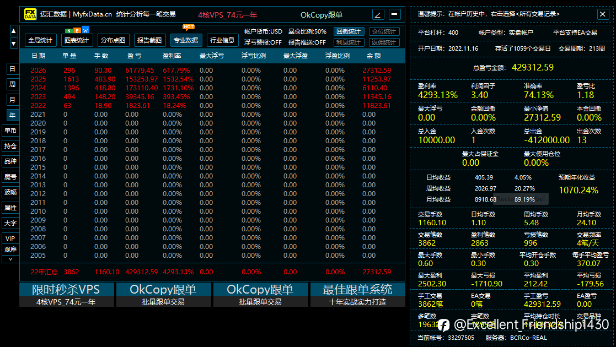Screen dimensions: 616x347
Task: Toggle the 回撤统计 option
Action: (x=349, y=31)
